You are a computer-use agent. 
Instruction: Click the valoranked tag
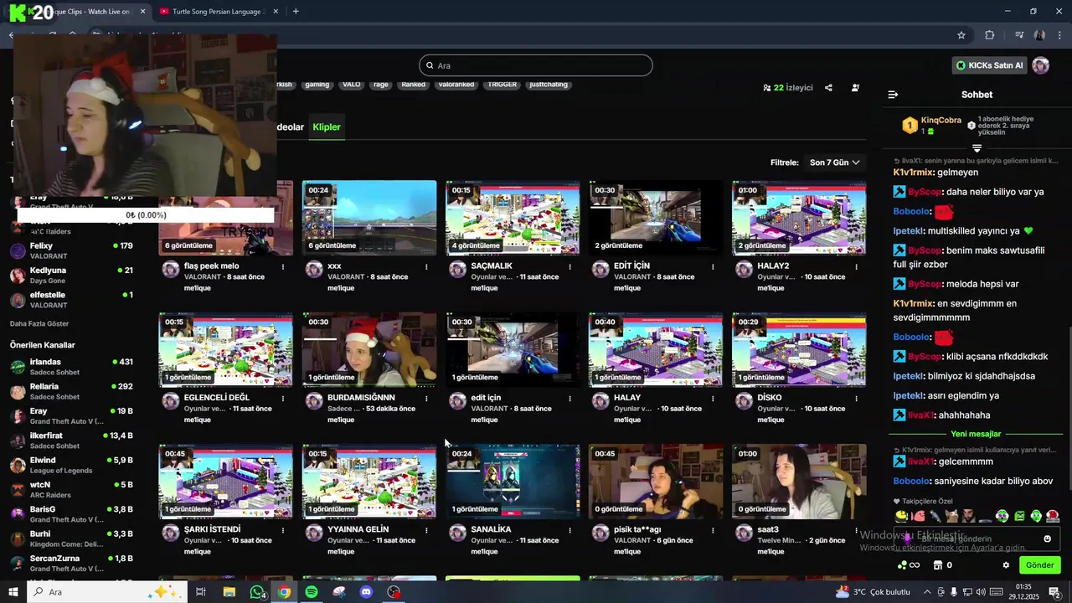click(x=456, y=85)
